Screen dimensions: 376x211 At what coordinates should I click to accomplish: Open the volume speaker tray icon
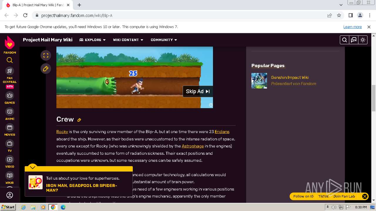click(334, 207)
